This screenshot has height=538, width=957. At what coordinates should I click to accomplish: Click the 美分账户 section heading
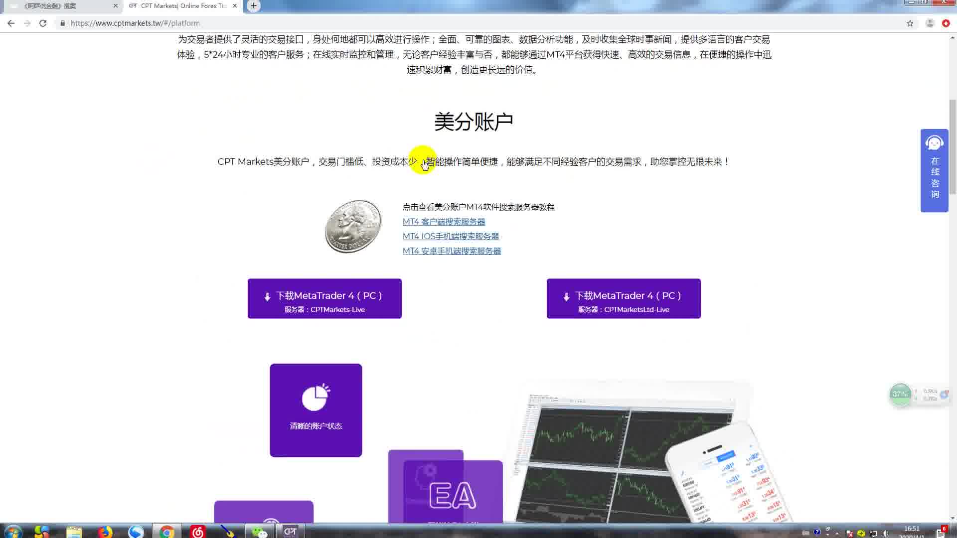[x=474, y=122]
